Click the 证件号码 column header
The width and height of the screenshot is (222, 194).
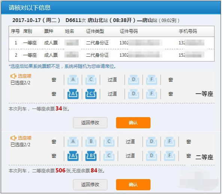tap(129, 31)
